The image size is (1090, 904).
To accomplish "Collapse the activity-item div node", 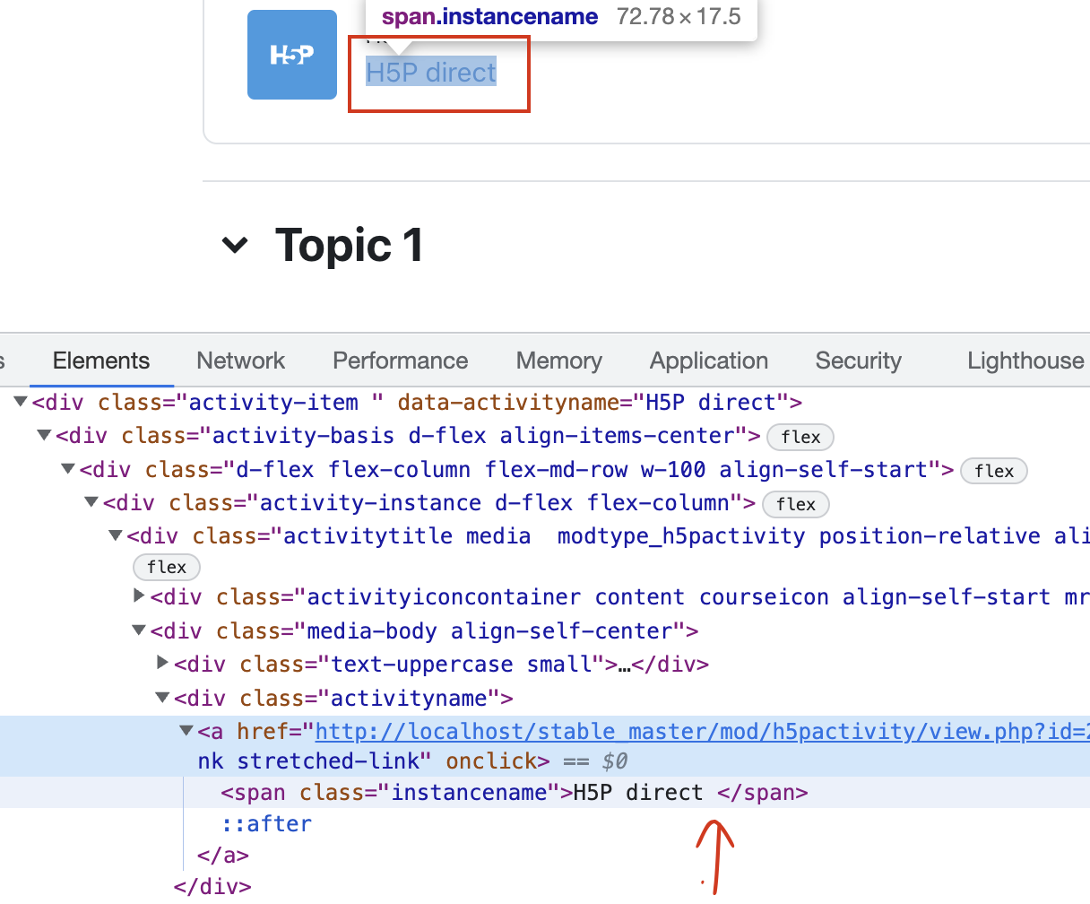I will 21,402.
